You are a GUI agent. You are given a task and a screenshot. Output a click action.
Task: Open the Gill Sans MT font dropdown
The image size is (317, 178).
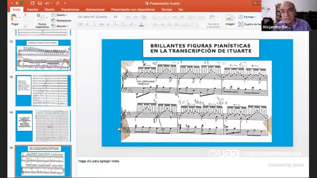[x=110, y=17]
